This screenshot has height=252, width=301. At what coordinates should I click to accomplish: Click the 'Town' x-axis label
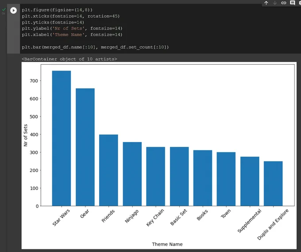226,214
